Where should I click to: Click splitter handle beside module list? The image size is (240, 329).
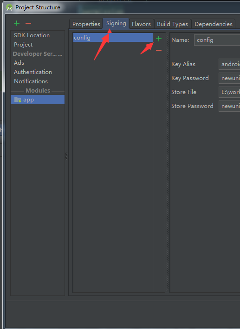pos(66,156)
